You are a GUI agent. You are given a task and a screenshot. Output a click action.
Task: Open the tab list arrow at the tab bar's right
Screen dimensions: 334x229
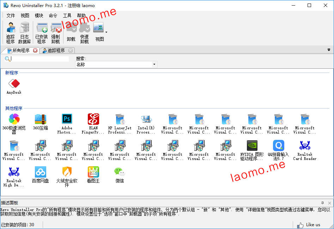point(329,50)
